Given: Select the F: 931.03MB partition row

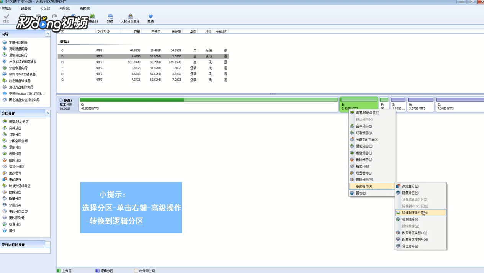Looking at the screenshot, I should tap(144, 62).
